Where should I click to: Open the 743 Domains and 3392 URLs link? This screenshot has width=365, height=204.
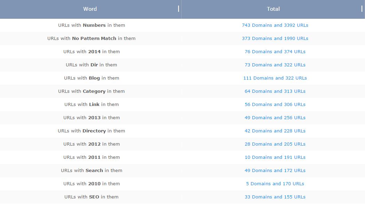tap(275, 25)
